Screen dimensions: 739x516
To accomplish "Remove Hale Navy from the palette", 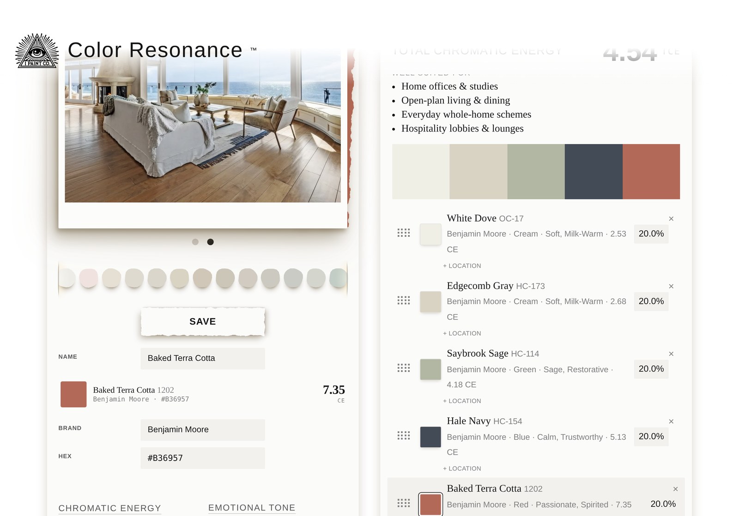I will point(671,422).
